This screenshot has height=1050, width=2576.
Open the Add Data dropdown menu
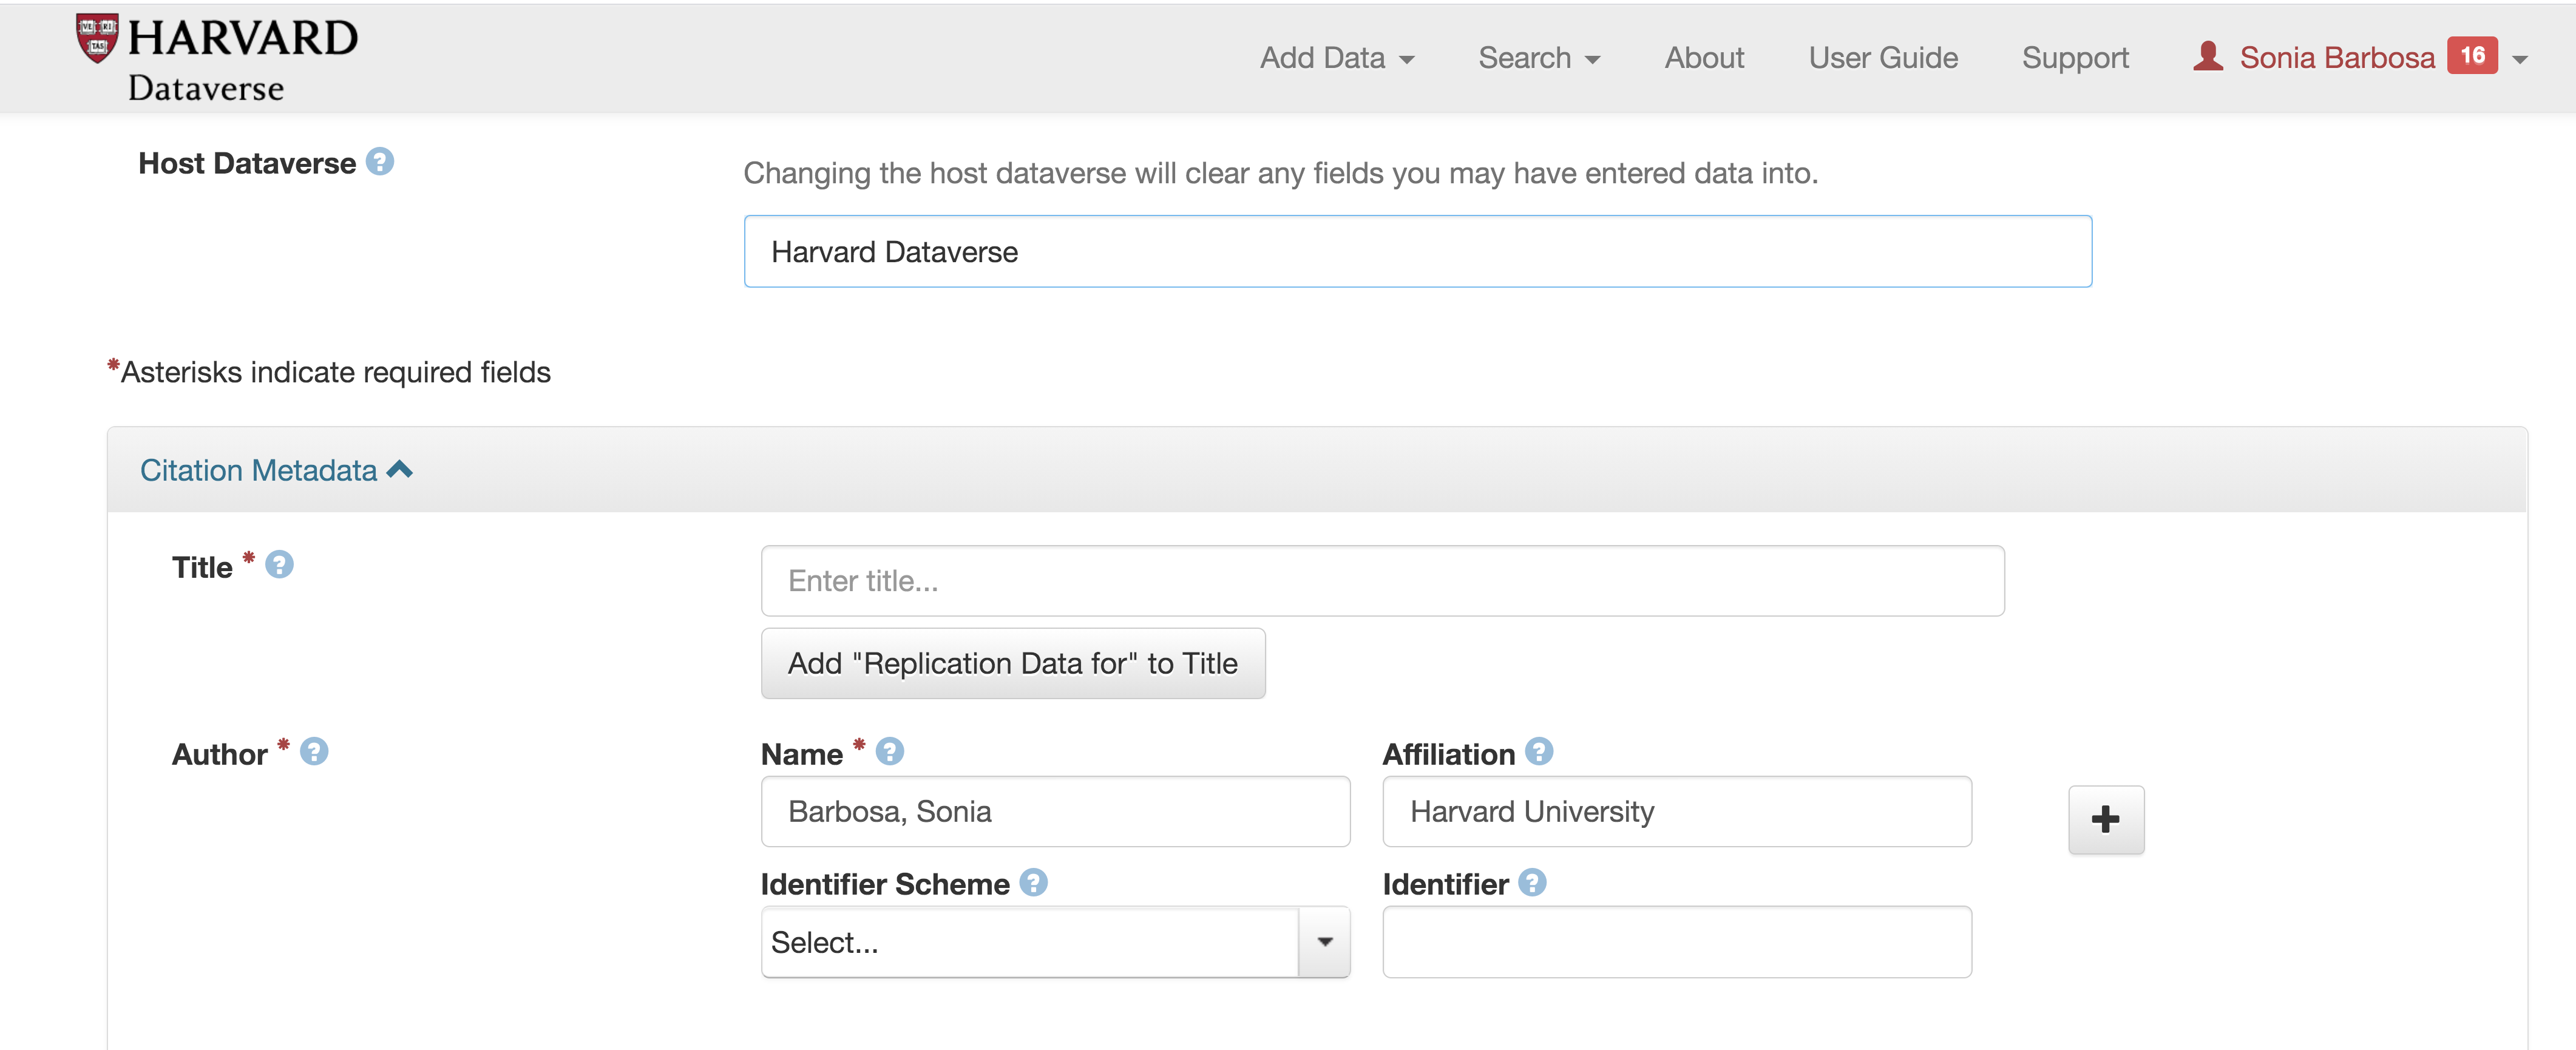(x=1337, y=58)
